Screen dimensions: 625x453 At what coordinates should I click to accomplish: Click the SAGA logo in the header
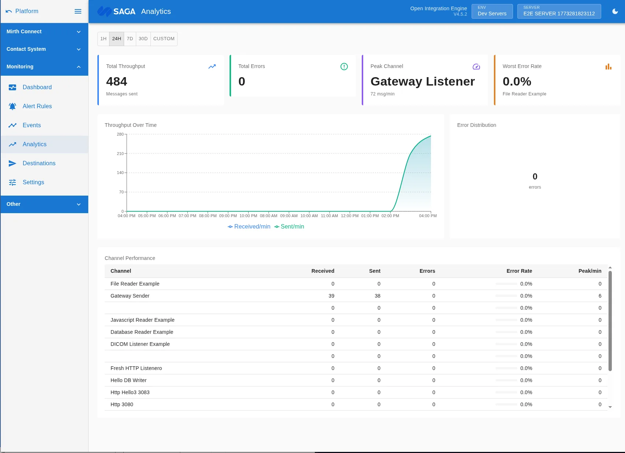coord(105,11)
